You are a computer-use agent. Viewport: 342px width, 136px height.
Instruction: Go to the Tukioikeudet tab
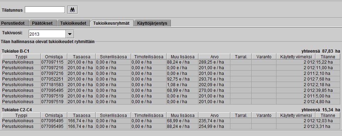(73, 23)
